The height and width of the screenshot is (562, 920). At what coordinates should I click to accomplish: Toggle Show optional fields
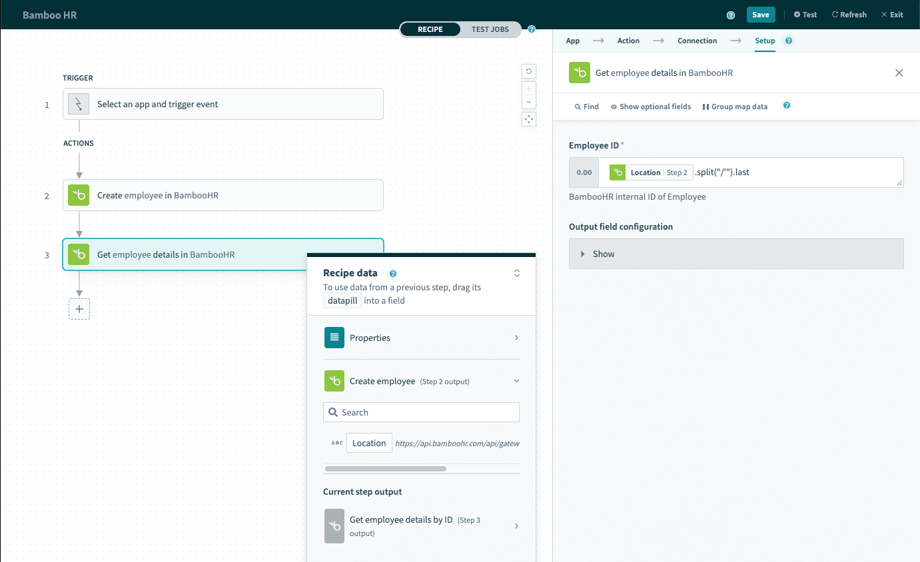tap(651, 107)
